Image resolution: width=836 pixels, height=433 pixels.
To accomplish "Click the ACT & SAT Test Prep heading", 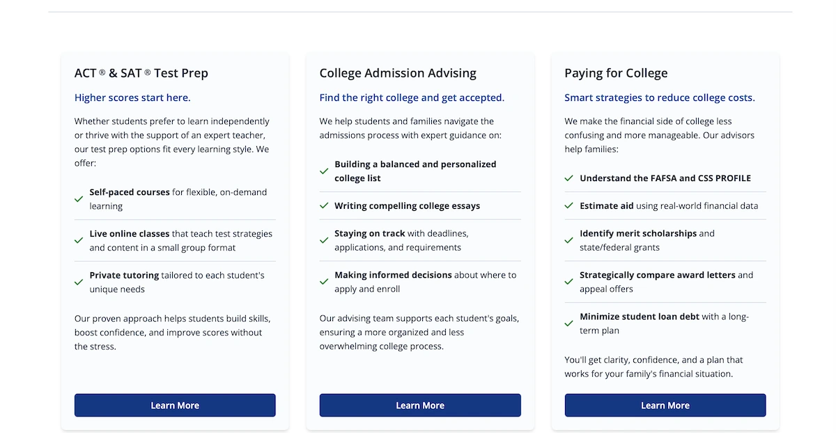I will point(141,73).
